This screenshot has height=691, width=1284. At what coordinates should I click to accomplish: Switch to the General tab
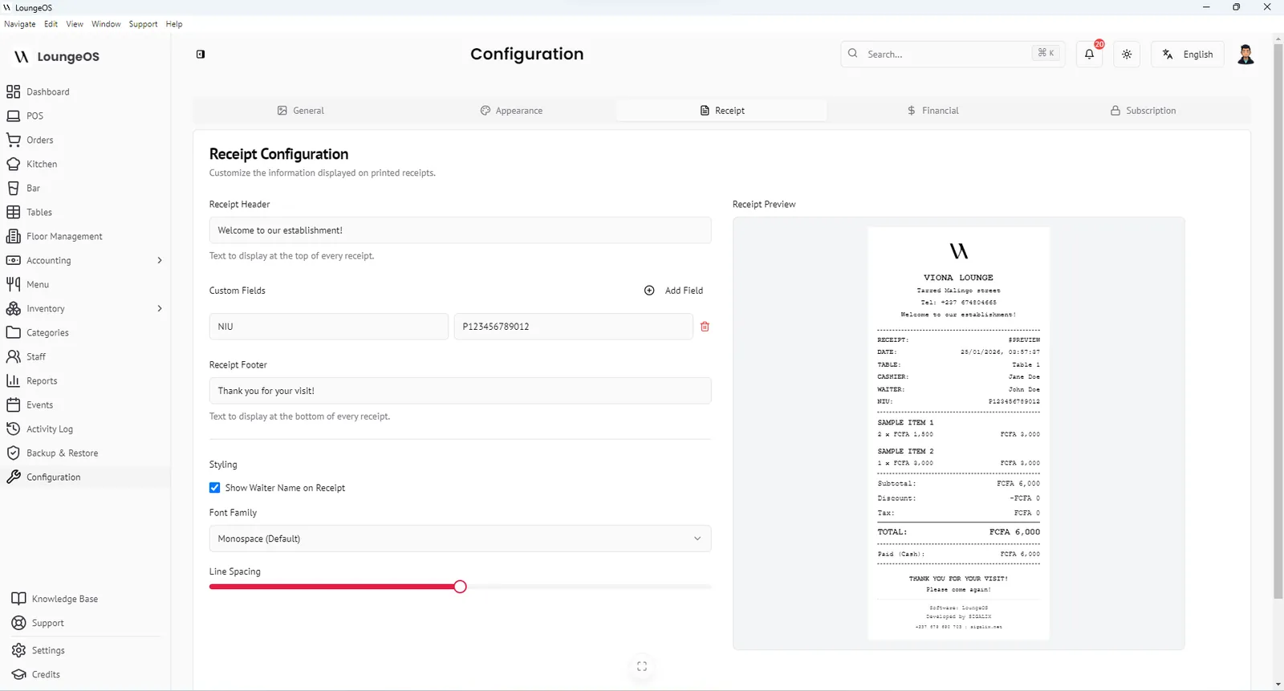(300, 111)
